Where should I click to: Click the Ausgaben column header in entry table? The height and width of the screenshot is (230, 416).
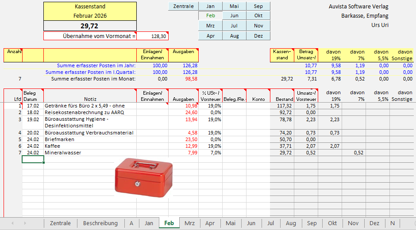(183, 96)
